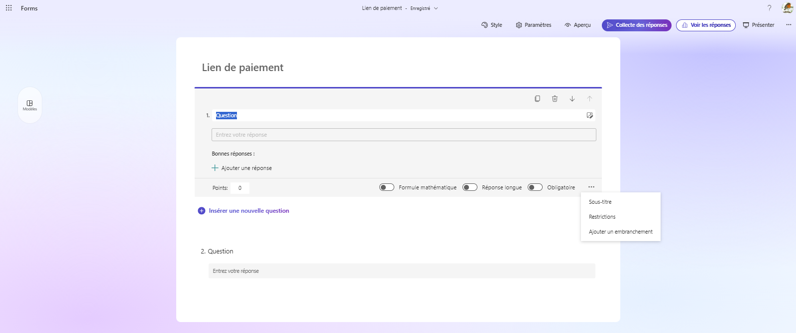The width and height of the screenshot is (796, 333).
Task: Delete question with the trash icon
Action: click(x=555, y=99)
